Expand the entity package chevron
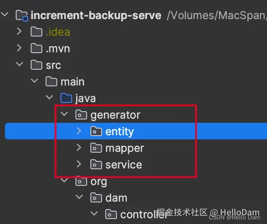Image resolution: width=267 pixels, height=224 pixels. (x=79, y=131)
